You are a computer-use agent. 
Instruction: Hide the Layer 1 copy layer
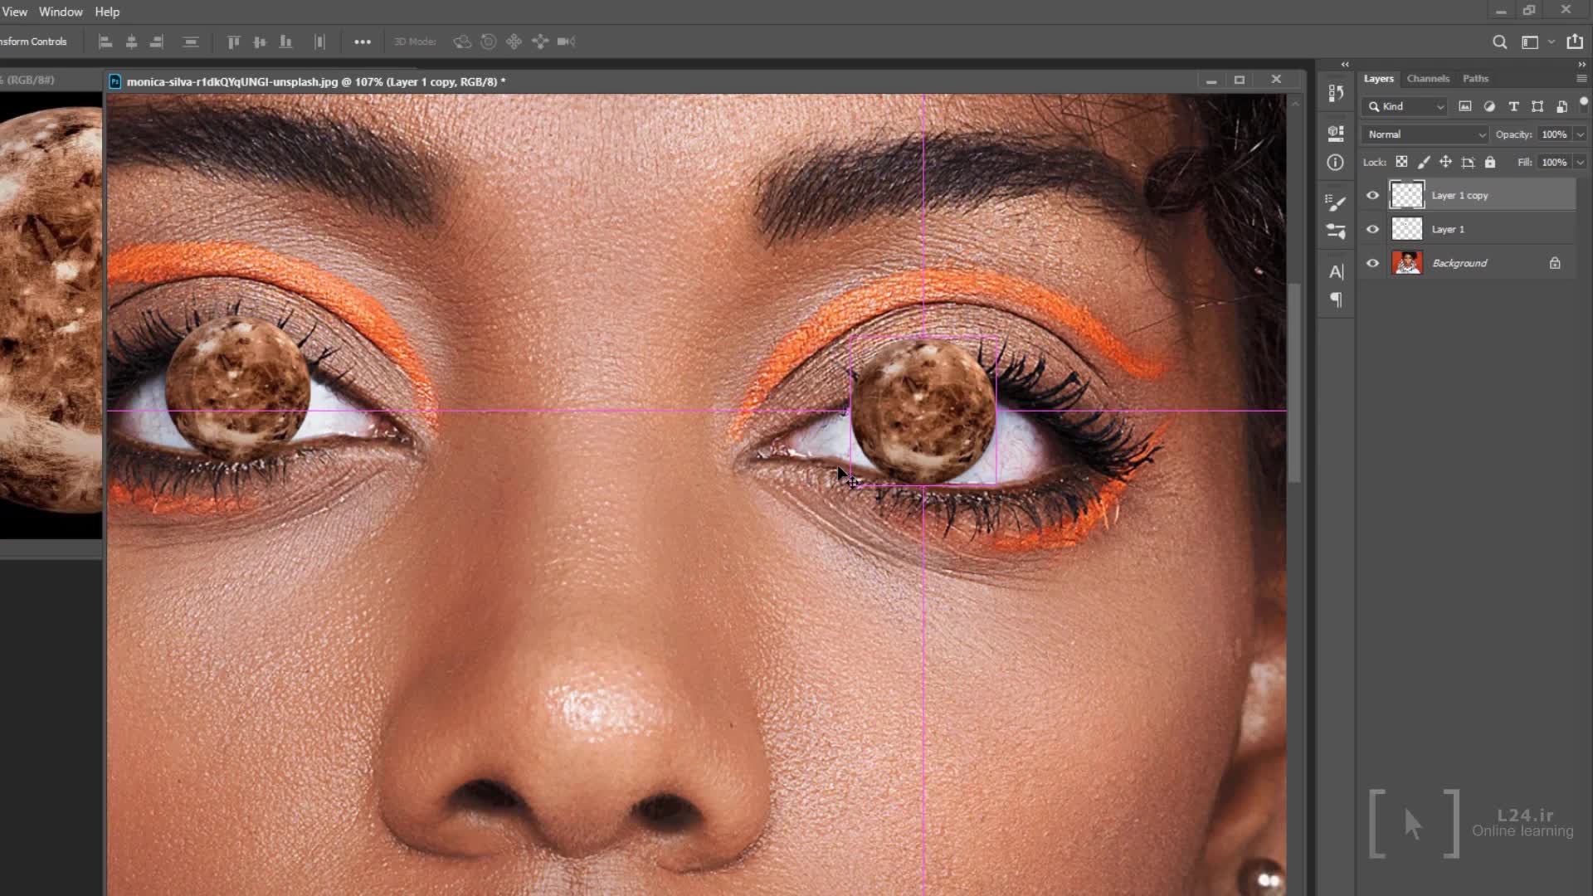1372,196
